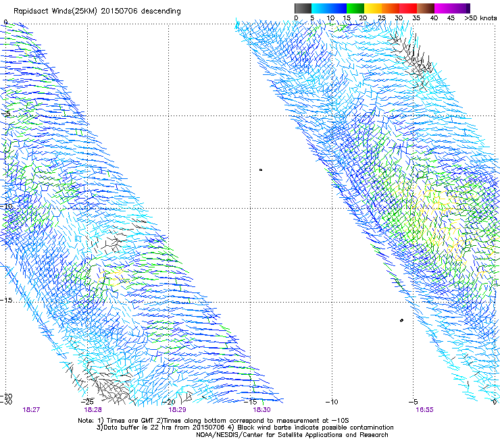Select the green 15–20 knot legend swatch
500x439 pixels.
point(355,8)
